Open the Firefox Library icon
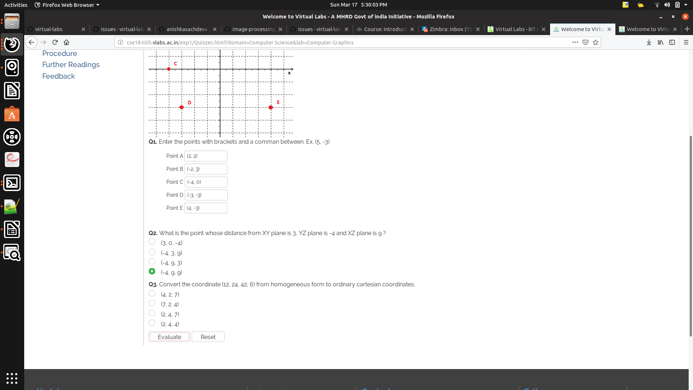Viewport: 693px width, 390px height. (x=661, y=42)
